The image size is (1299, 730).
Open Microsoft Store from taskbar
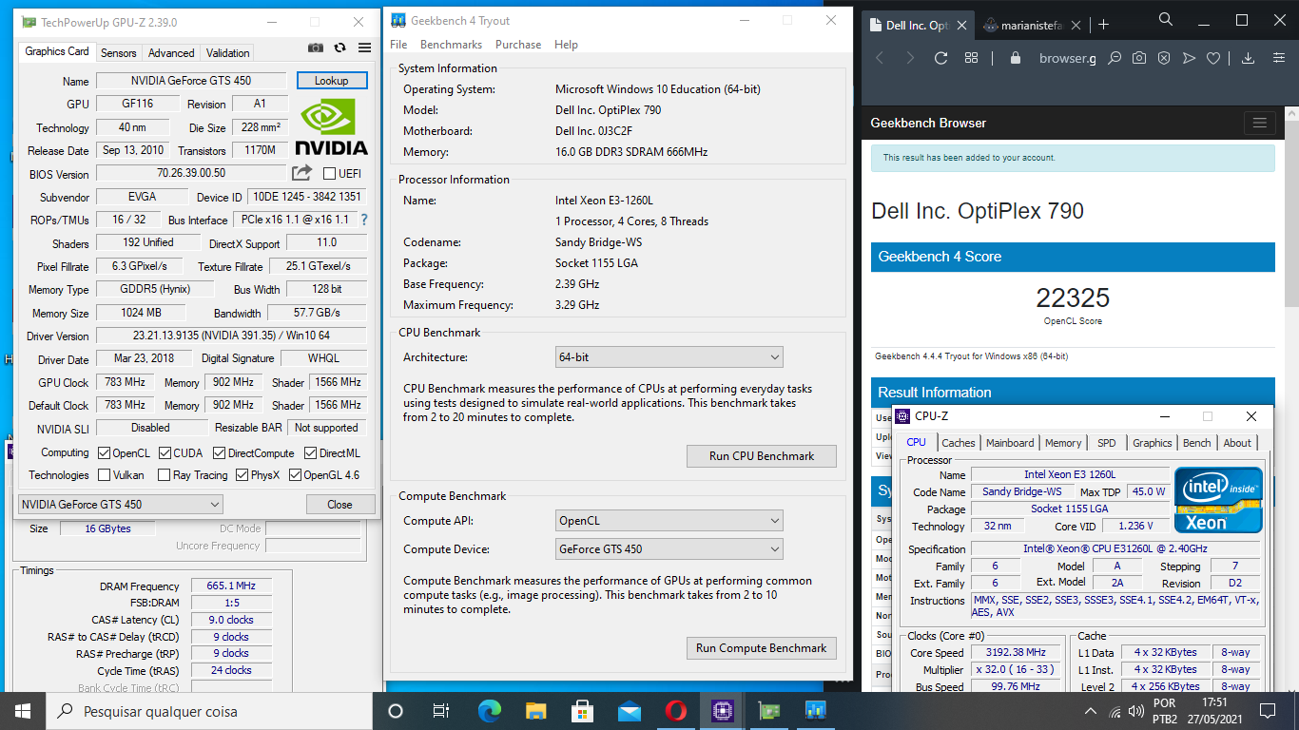pos(582,711)
